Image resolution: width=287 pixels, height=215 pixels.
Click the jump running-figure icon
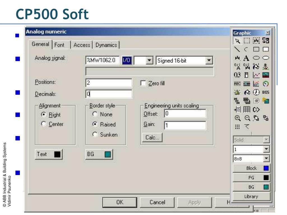tap(266, 67)
